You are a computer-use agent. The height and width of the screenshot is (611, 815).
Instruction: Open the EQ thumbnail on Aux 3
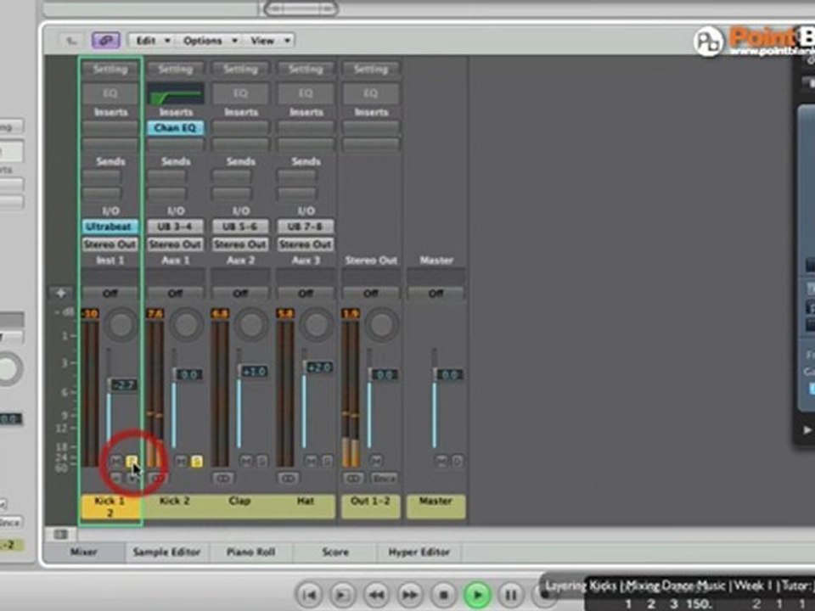pyautogui.click(x=305, y=93)
